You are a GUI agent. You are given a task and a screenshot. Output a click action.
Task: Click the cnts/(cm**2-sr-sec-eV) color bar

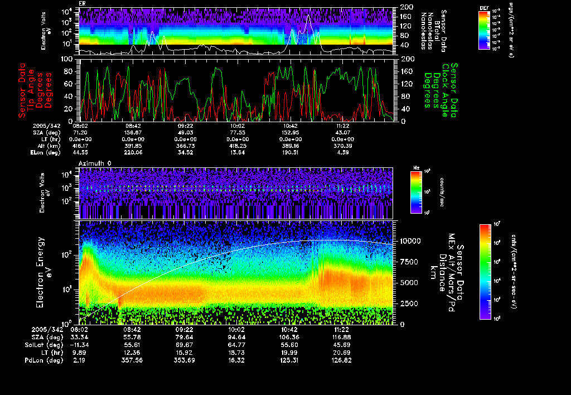[485, 272]
